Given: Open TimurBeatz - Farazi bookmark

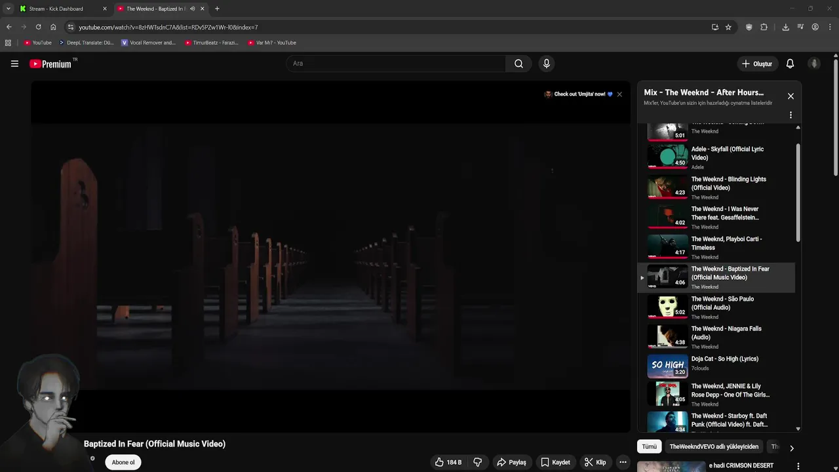Looking at the screenshot, I should pyautogui.click(x=211, y=43).
